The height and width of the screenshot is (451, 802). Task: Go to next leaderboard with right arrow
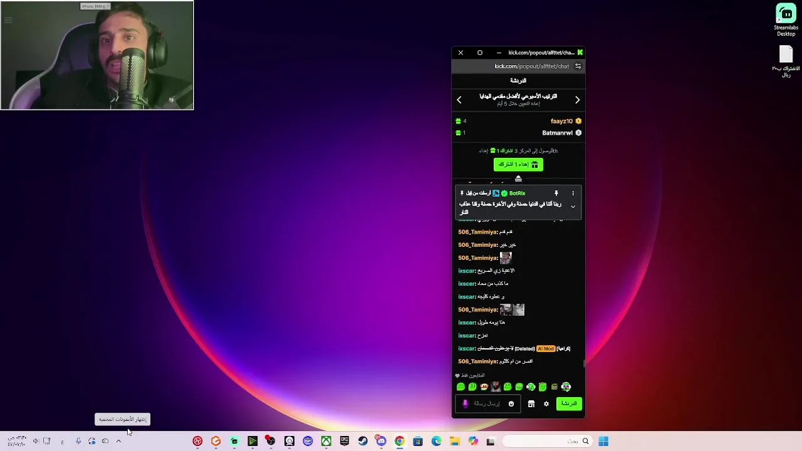click(x=577, y=100)
